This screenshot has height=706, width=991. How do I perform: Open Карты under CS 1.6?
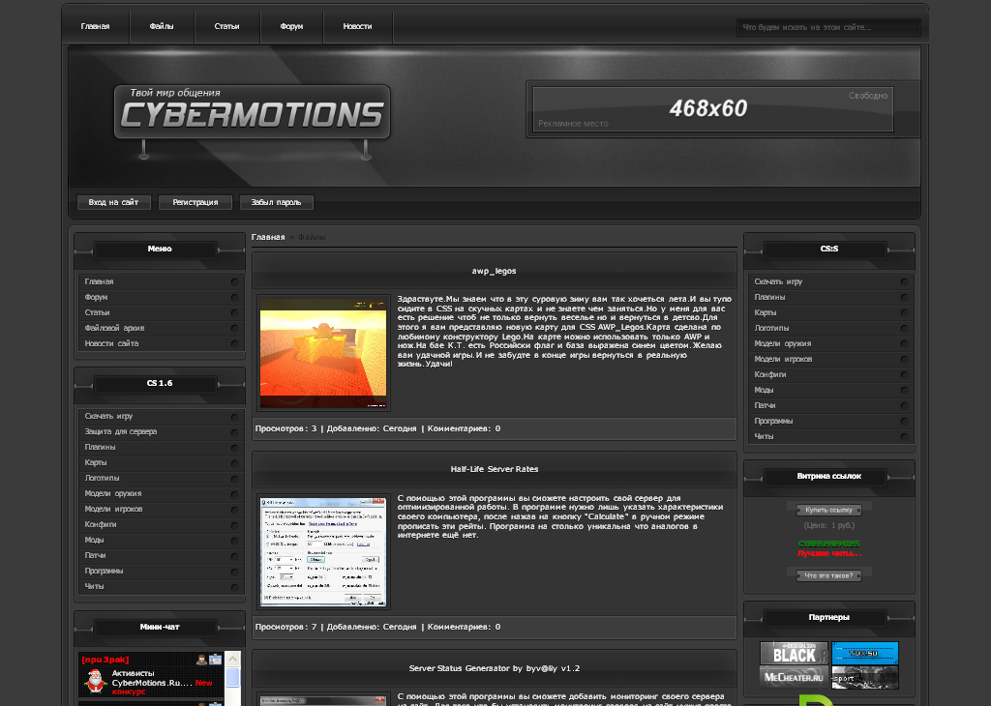(x=160, y=462)
